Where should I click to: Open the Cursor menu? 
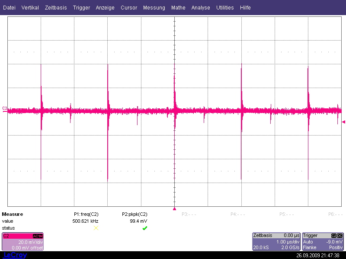[129, 7]
